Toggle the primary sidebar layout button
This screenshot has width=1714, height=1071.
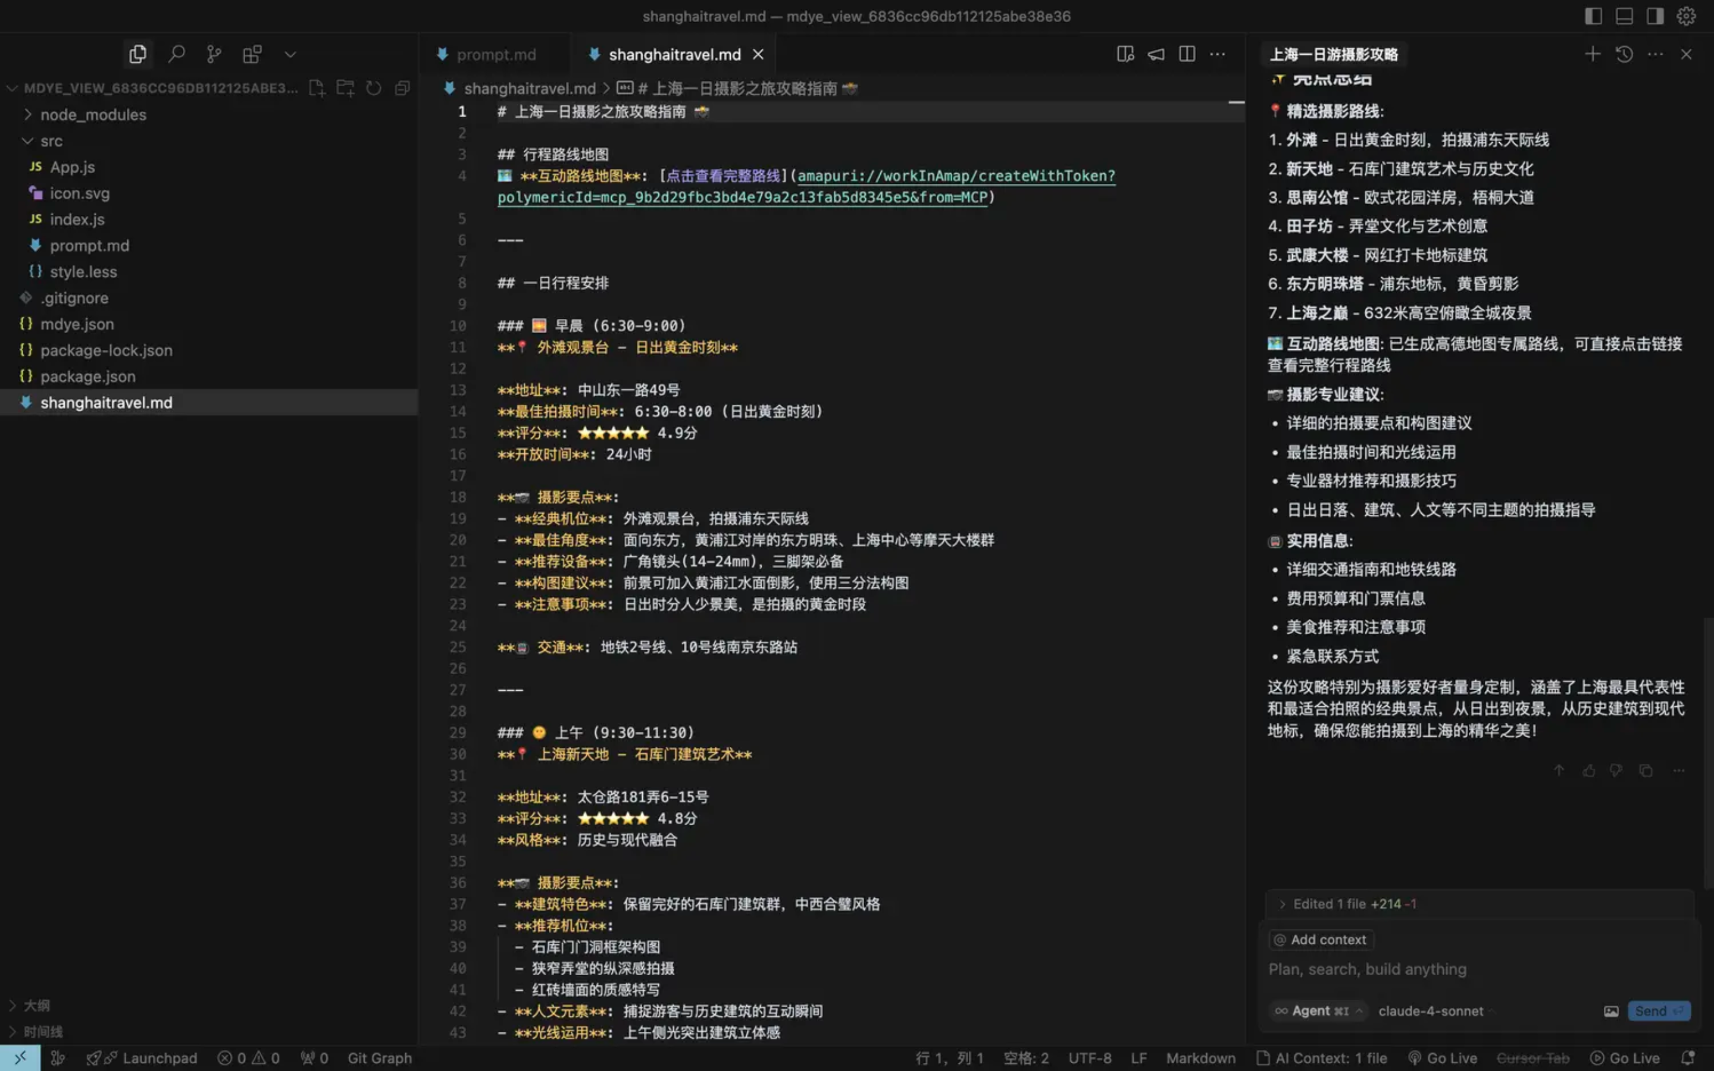[x=1593, y=15]
